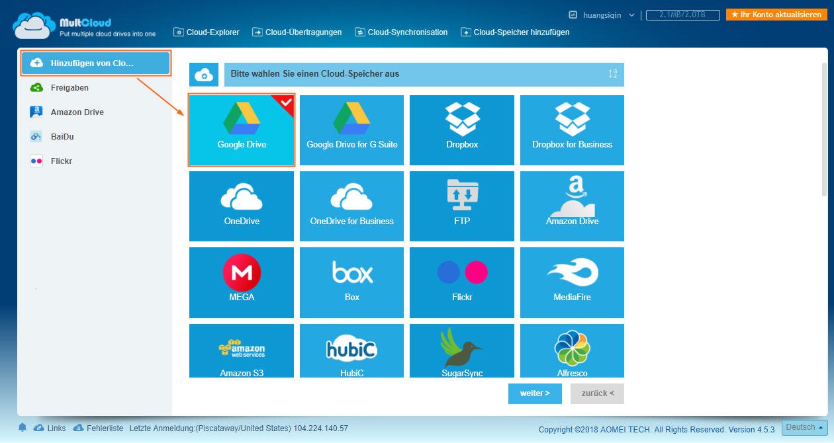Select the Dropbox cloud tile
834x443 pixels.
[x=462, y=130]
